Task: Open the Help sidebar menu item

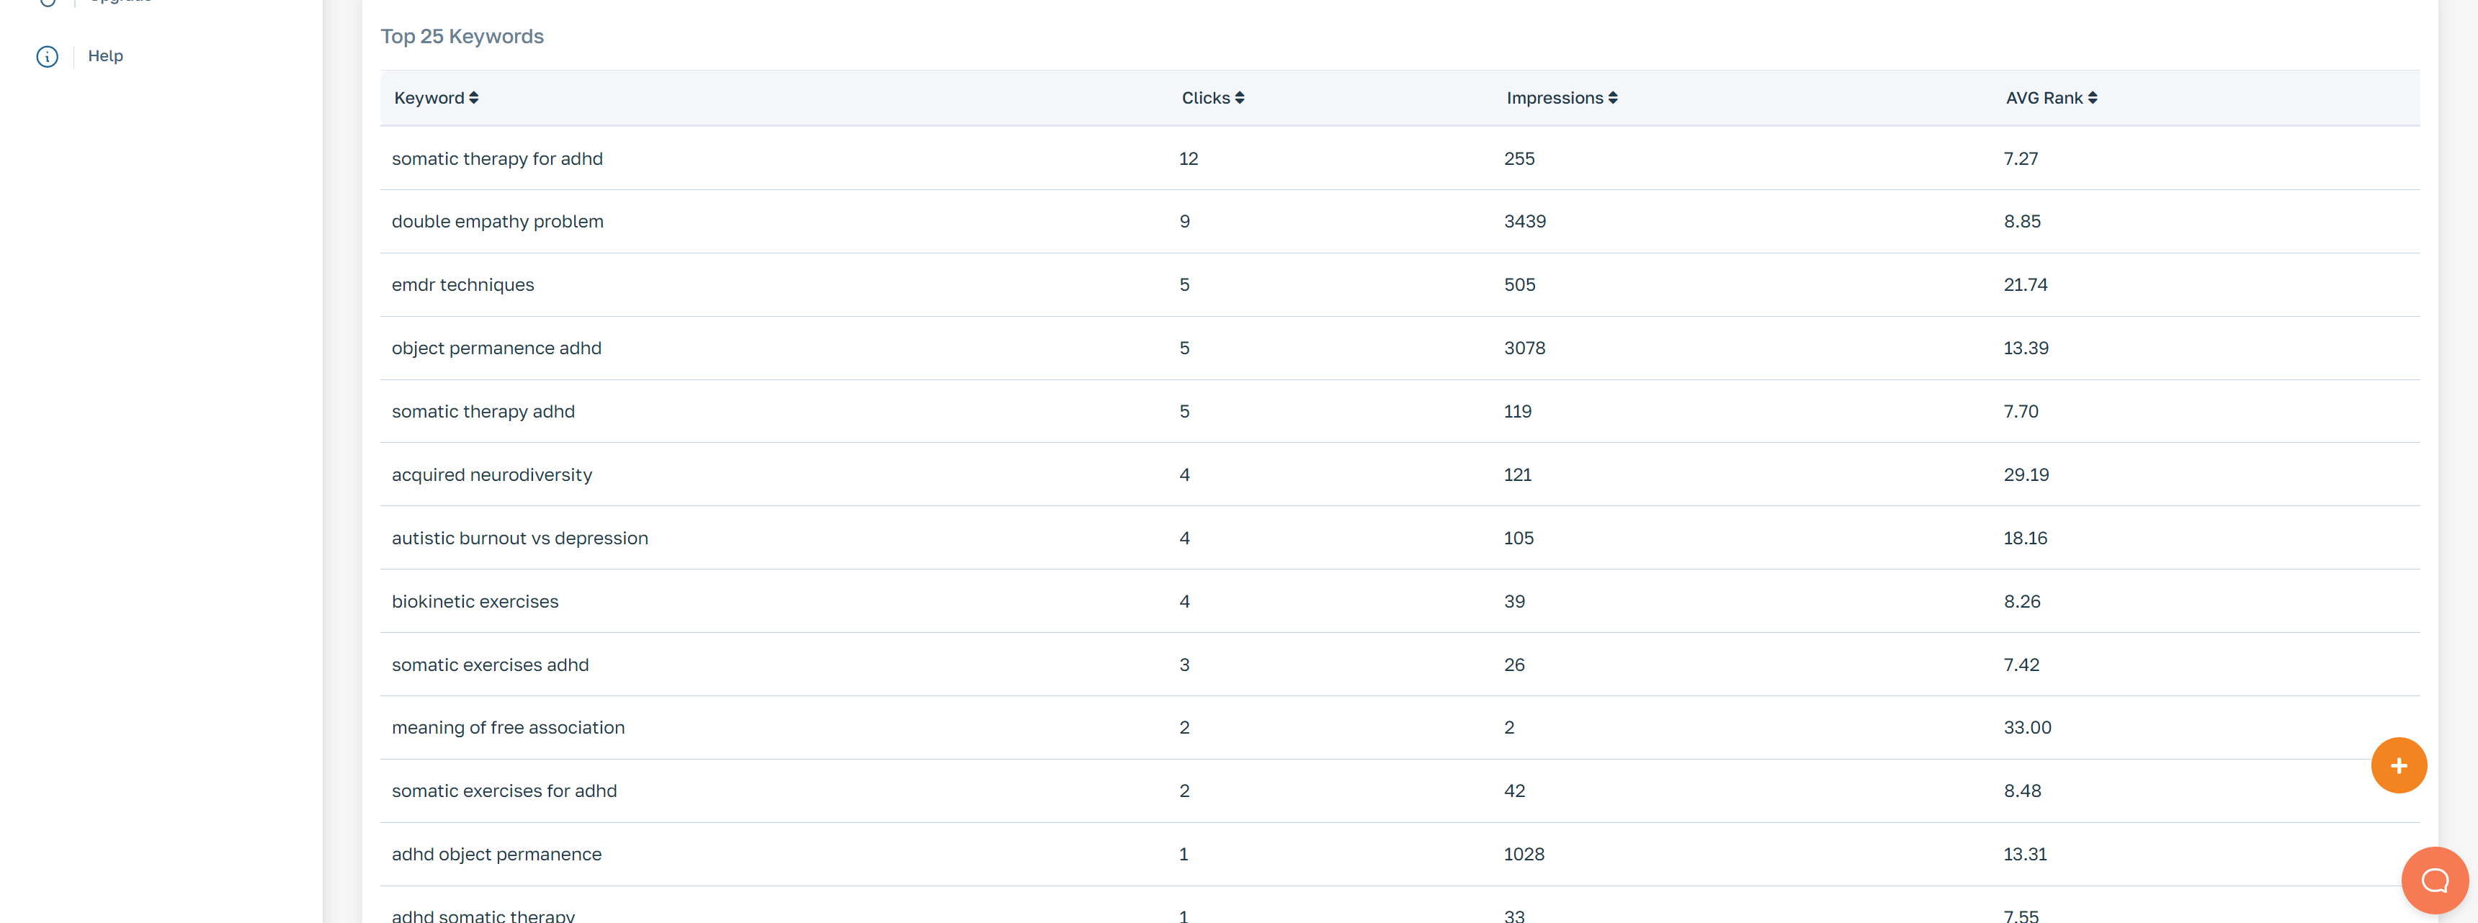Action: 105,55
